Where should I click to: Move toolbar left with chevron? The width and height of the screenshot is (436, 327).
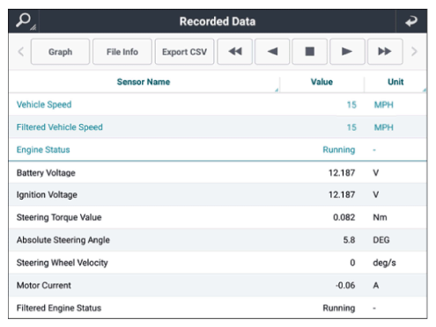[x=21, y=52]
